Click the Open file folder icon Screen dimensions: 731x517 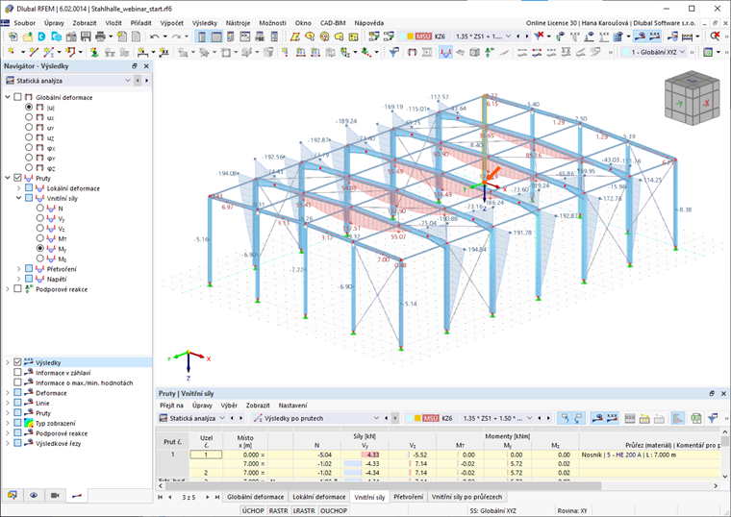(x=28, y=37)
